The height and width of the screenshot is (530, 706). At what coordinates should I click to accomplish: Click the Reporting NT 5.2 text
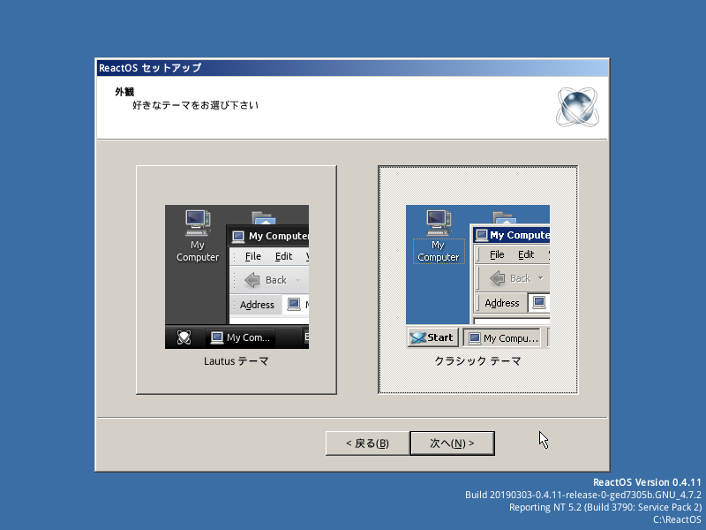[605, 507]
